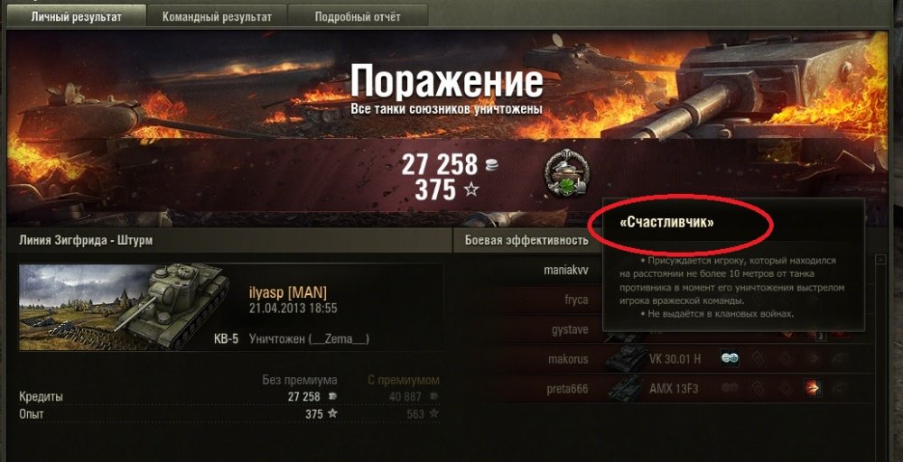Click the experience star icon beside 375
903x462 pixels.
click(471, 189)
